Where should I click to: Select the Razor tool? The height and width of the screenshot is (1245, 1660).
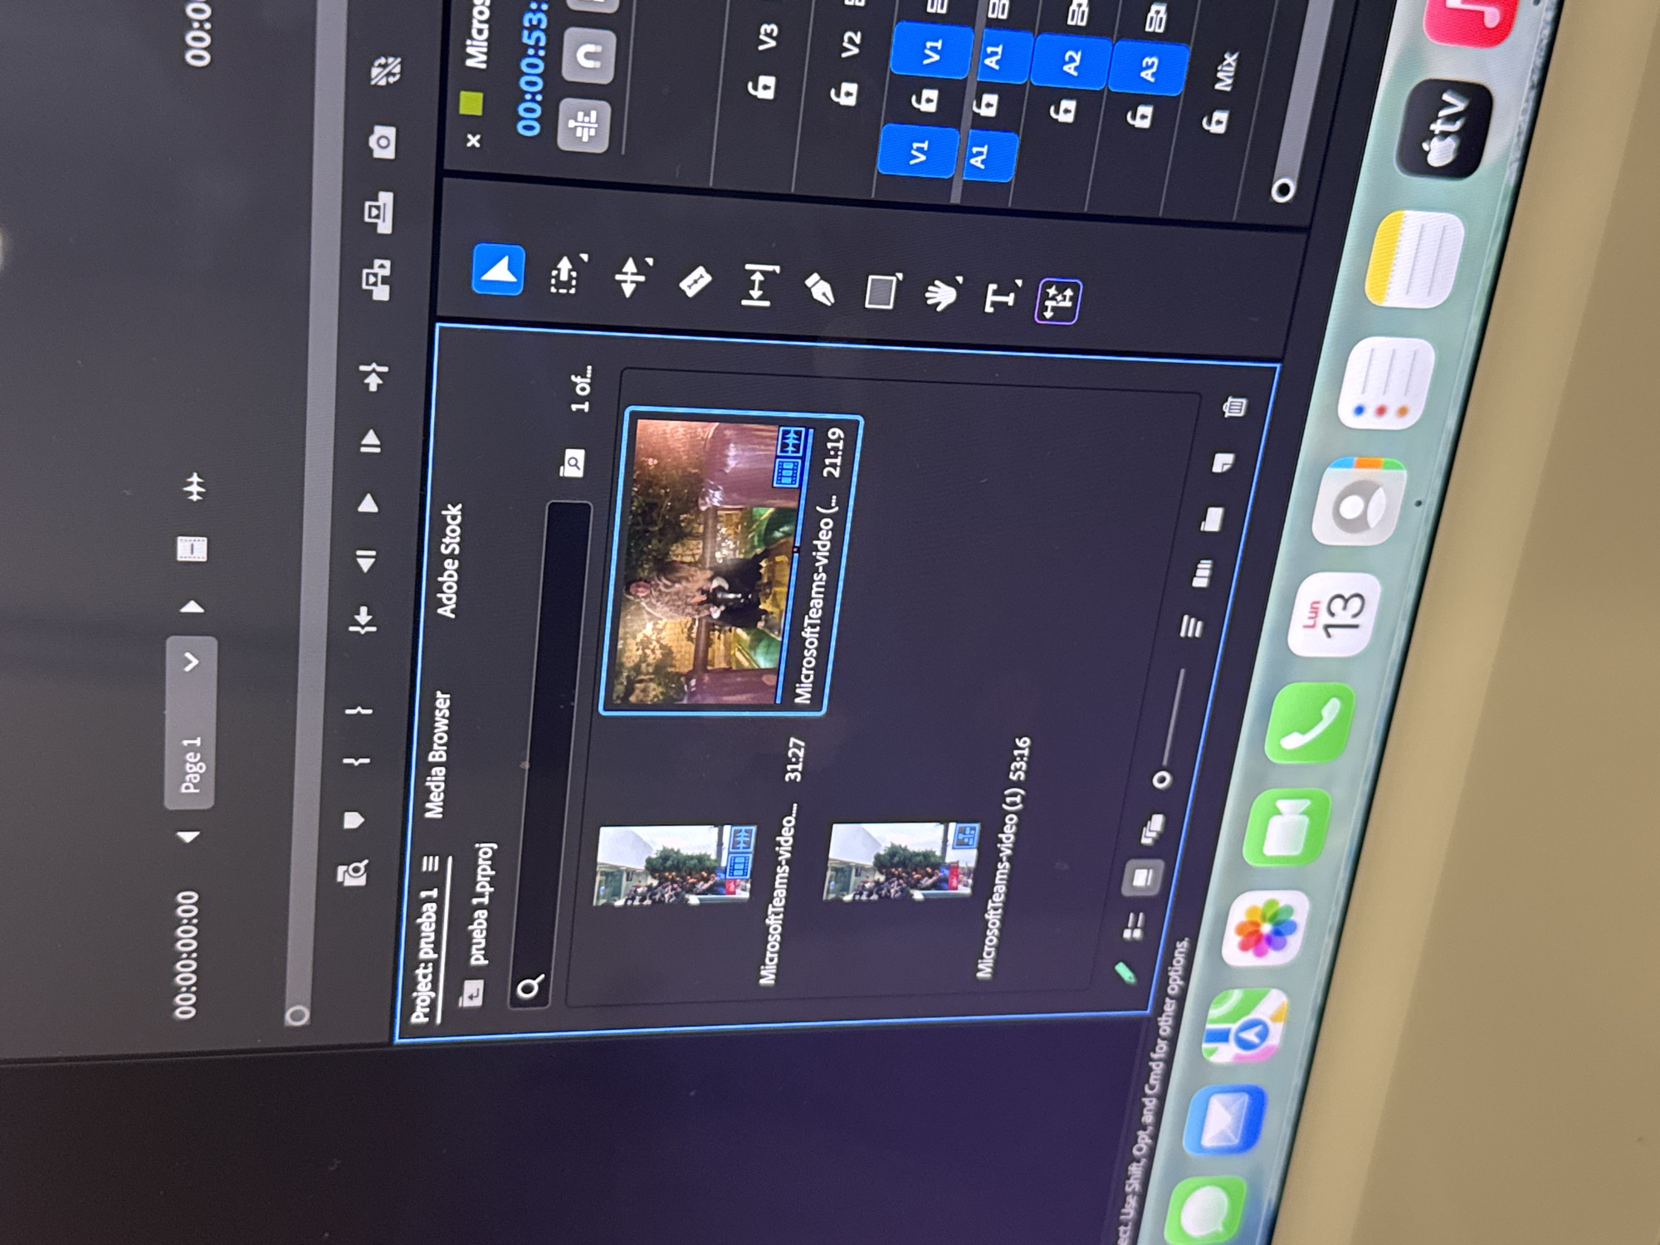[x=695, y=282]
